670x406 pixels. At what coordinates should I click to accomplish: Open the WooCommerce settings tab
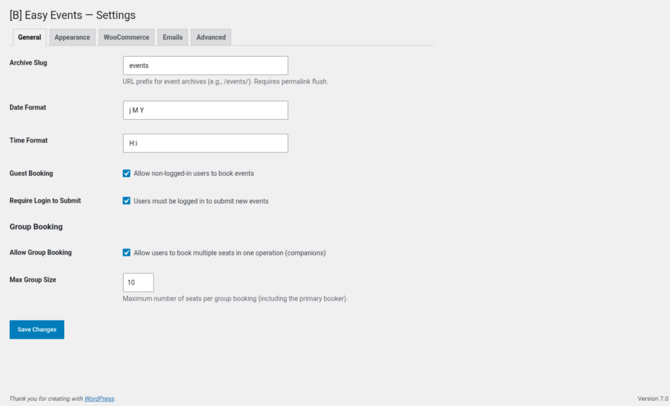(x=126, y=37)
